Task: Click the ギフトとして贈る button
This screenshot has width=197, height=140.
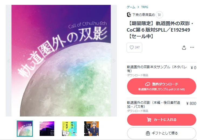Action: click(161, 133)
